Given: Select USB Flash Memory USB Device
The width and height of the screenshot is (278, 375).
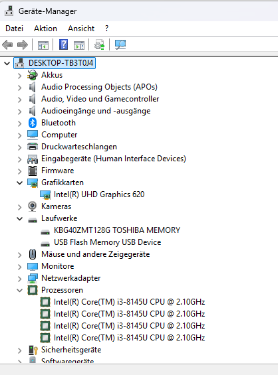Looking at the screenshot, I should (107, 242).
